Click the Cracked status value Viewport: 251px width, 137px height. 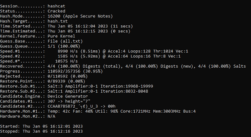pyautogui.click(x=56, y=11)
